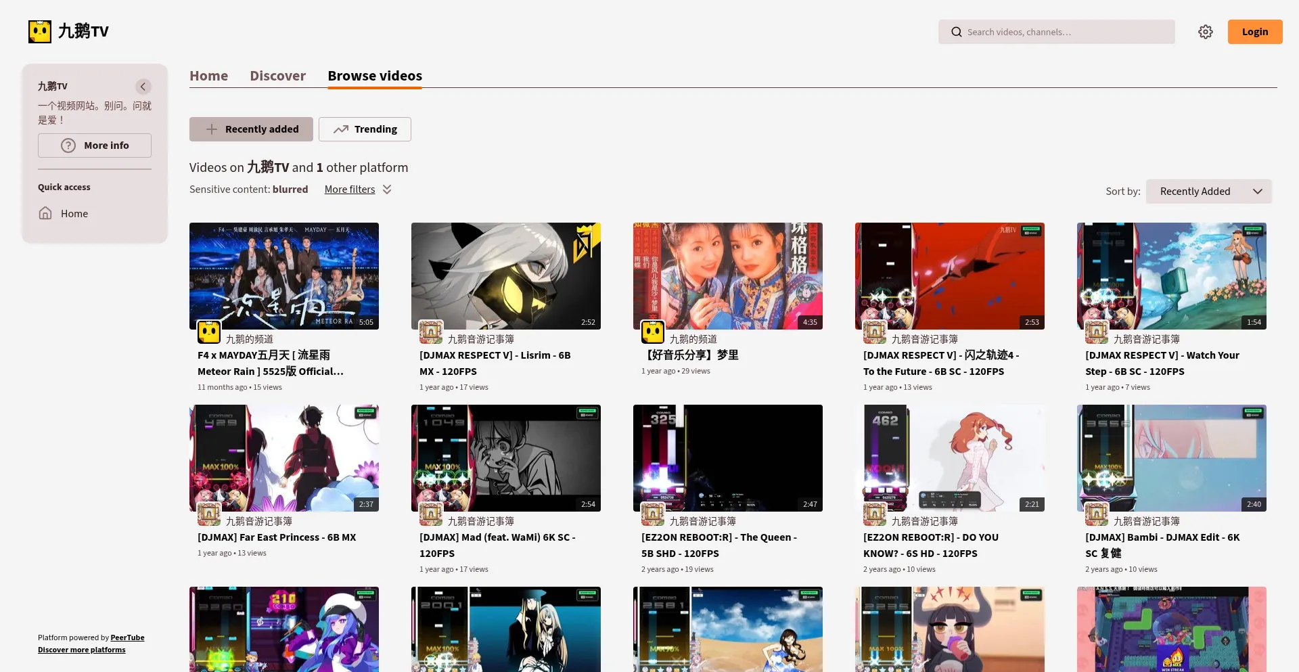
Task: Click the Login button
Action: pyautogui.click(x=1255, y=32)
